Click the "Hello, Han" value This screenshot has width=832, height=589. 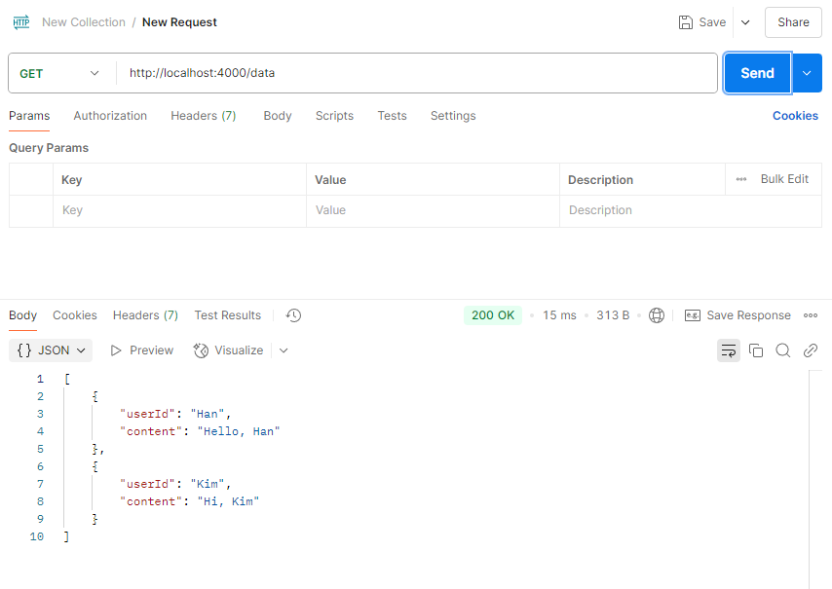pos(239,431)
